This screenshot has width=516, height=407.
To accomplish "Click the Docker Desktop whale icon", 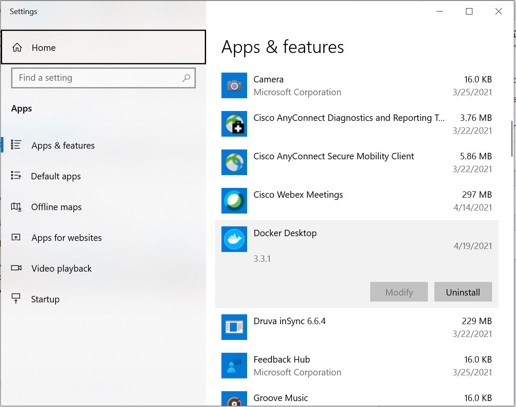I will coord(234,239).
